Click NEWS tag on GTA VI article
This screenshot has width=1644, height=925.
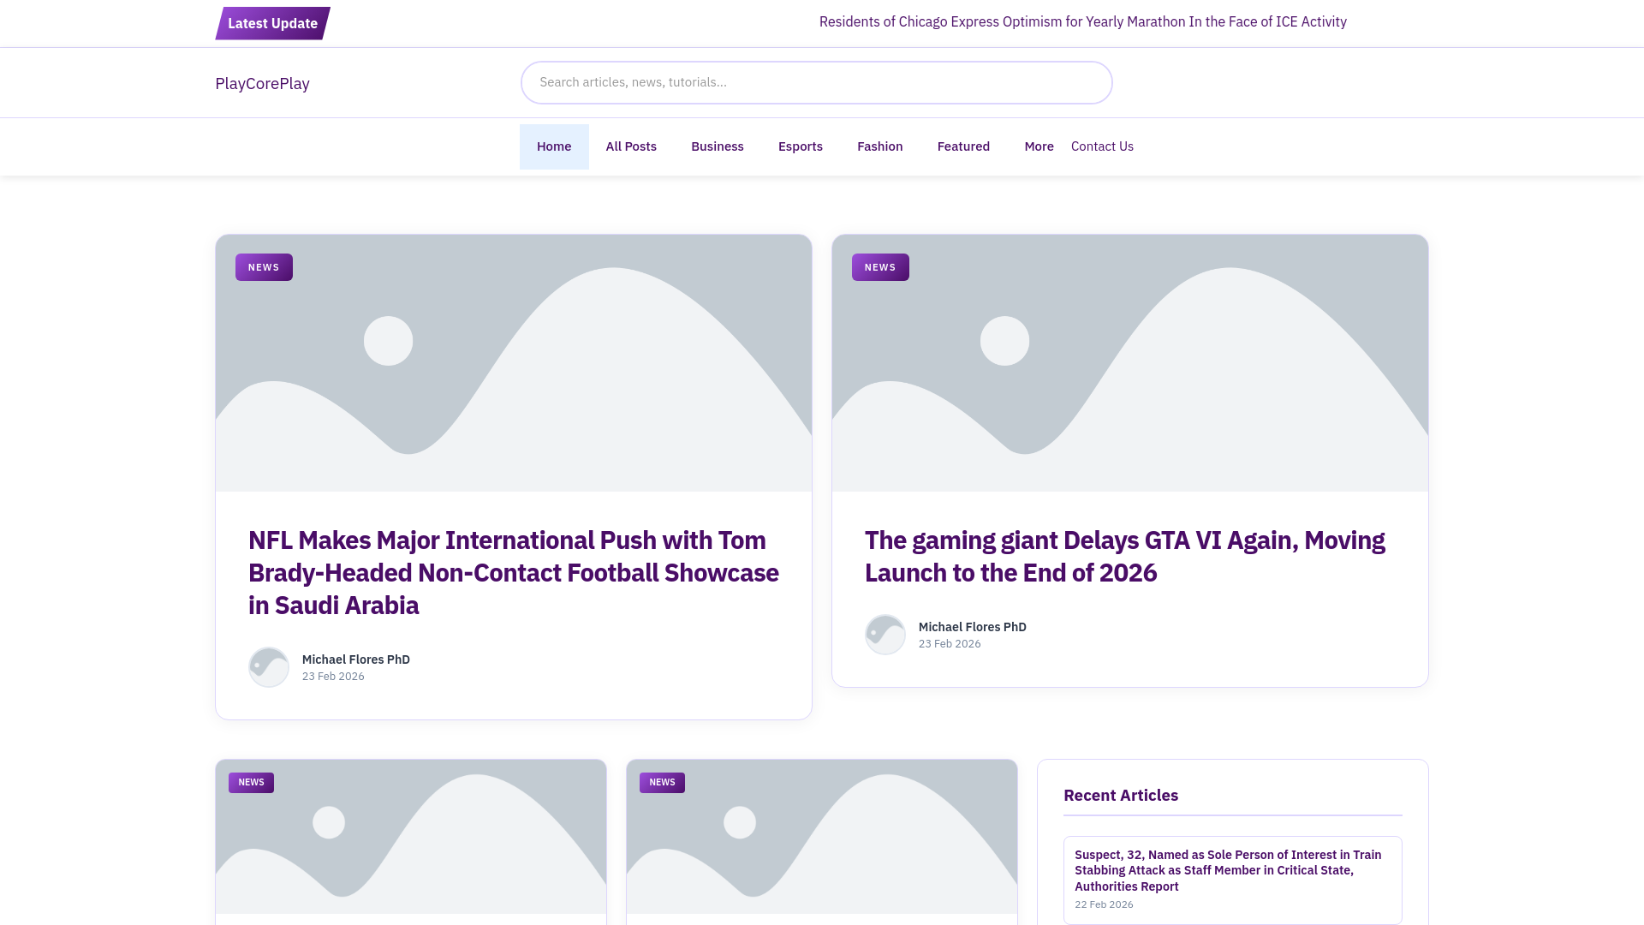(x=880, y=267)
